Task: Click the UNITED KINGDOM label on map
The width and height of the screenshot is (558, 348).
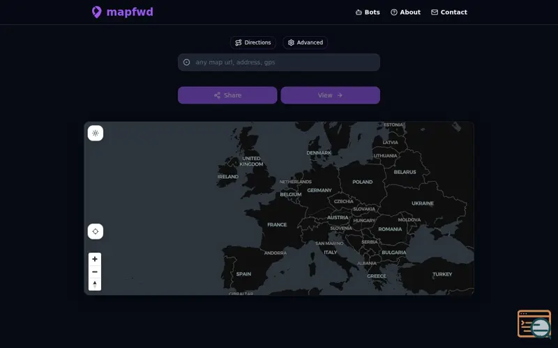Action: pos(251,161)
